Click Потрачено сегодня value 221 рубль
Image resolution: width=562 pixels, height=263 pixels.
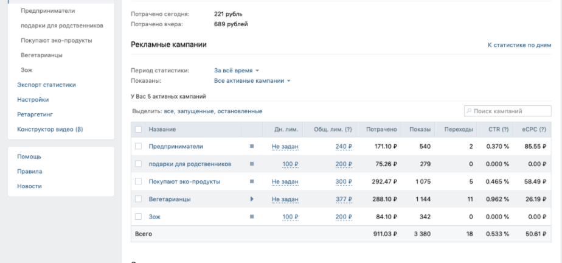[x=228, y=15]
